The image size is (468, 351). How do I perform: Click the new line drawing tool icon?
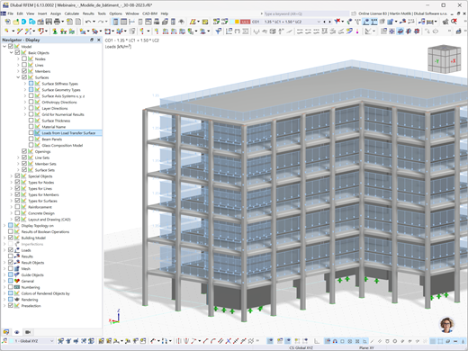coord(20,31)
